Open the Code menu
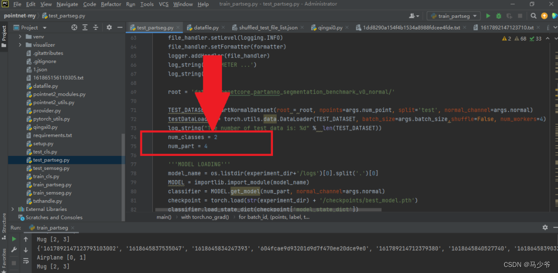The height and width of the screenshot is (273, 558). tap(89, 4)
